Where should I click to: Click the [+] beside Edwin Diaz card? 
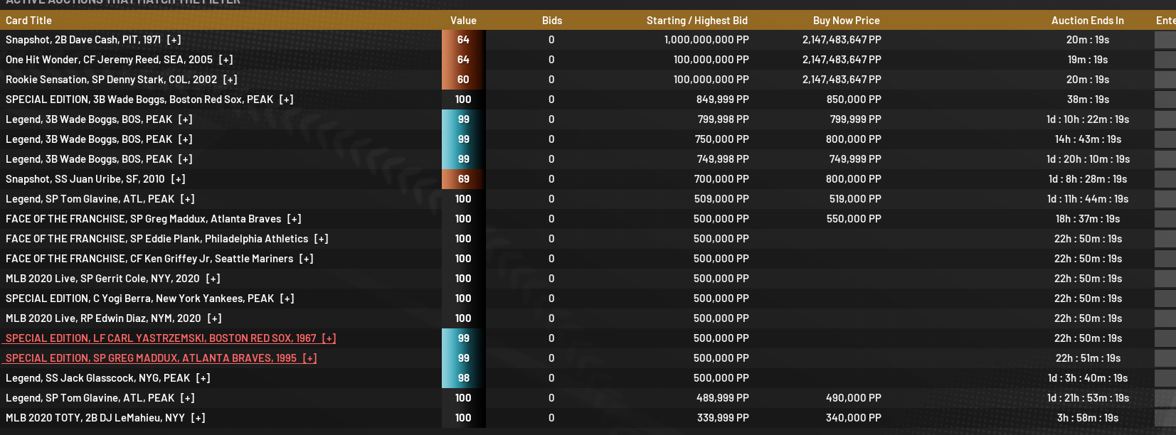point(215,318)
